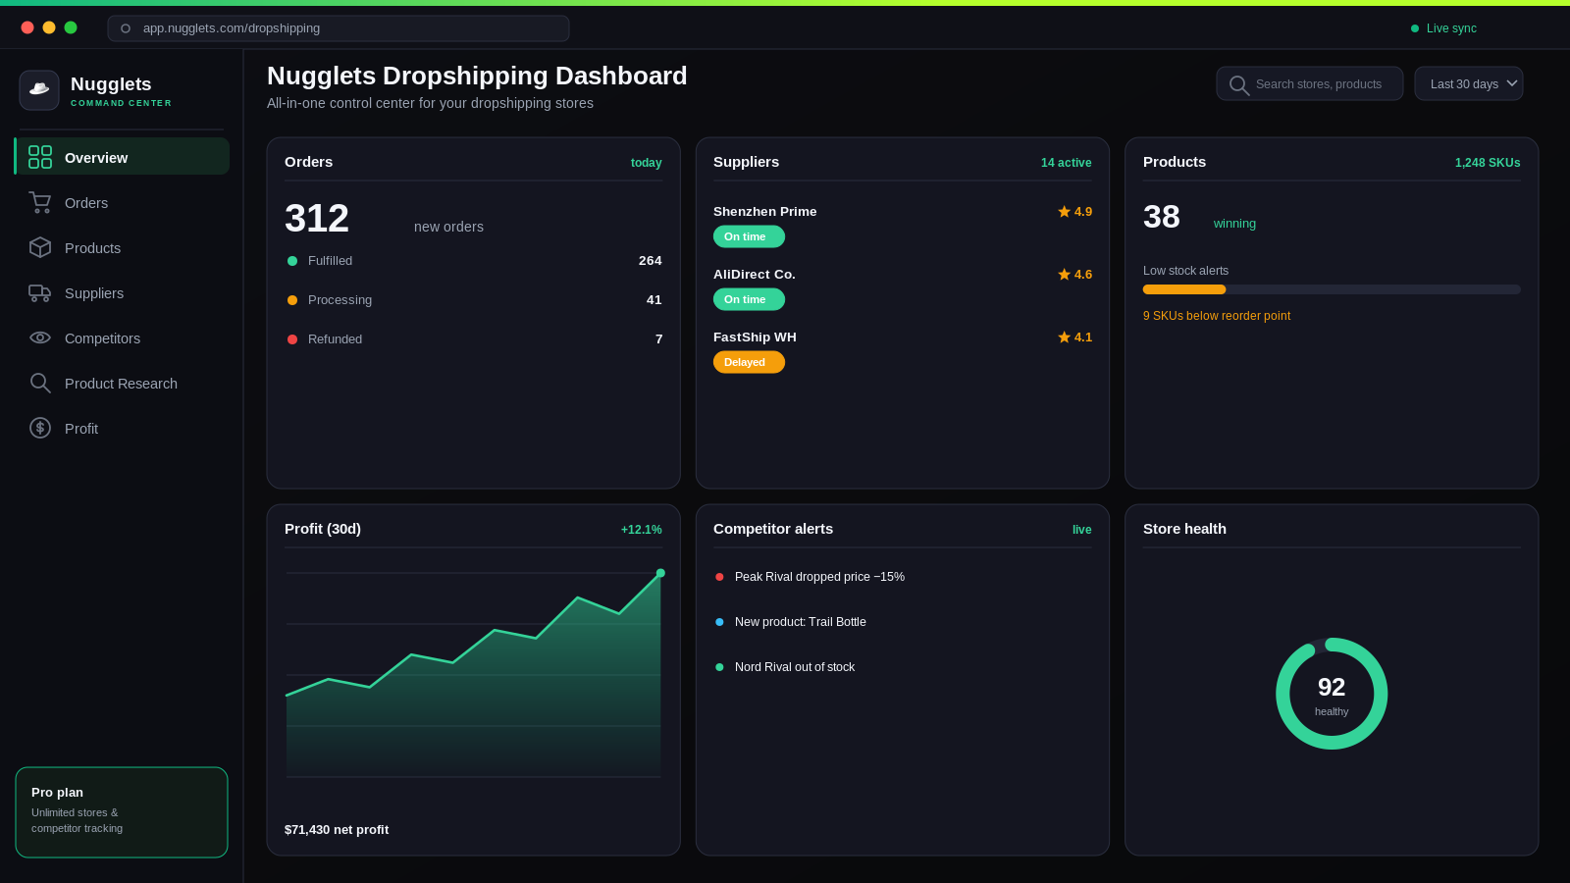Viewport: 1570px width, 883px height.
Task: Click the Competitors eye icon
Action: tap(40, 338)
